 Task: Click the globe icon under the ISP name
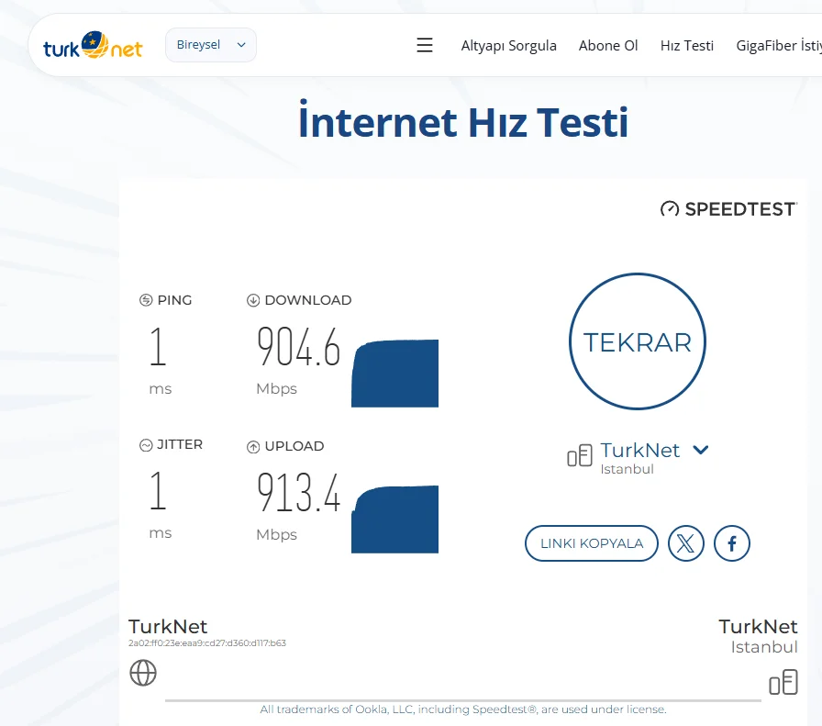[143, 673]
